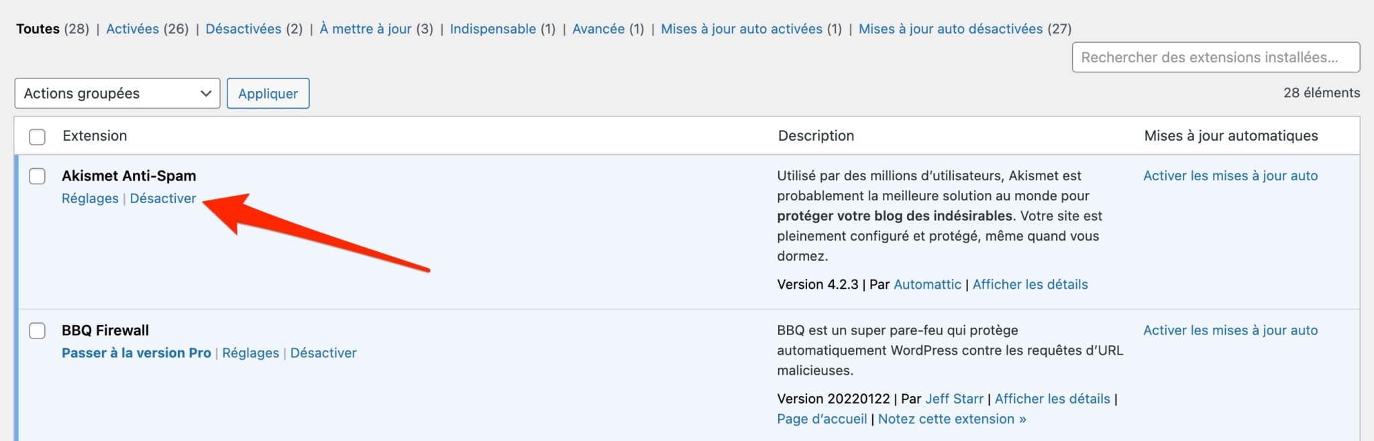Open the Jeff Starr author link

[954, 399]
